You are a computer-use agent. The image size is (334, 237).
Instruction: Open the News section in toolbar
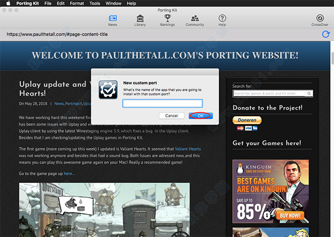click(x=112, y=20)
